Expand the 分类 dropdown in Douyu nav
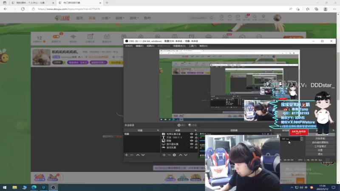Viewport: 340px width, 191px height. (106, 18)
